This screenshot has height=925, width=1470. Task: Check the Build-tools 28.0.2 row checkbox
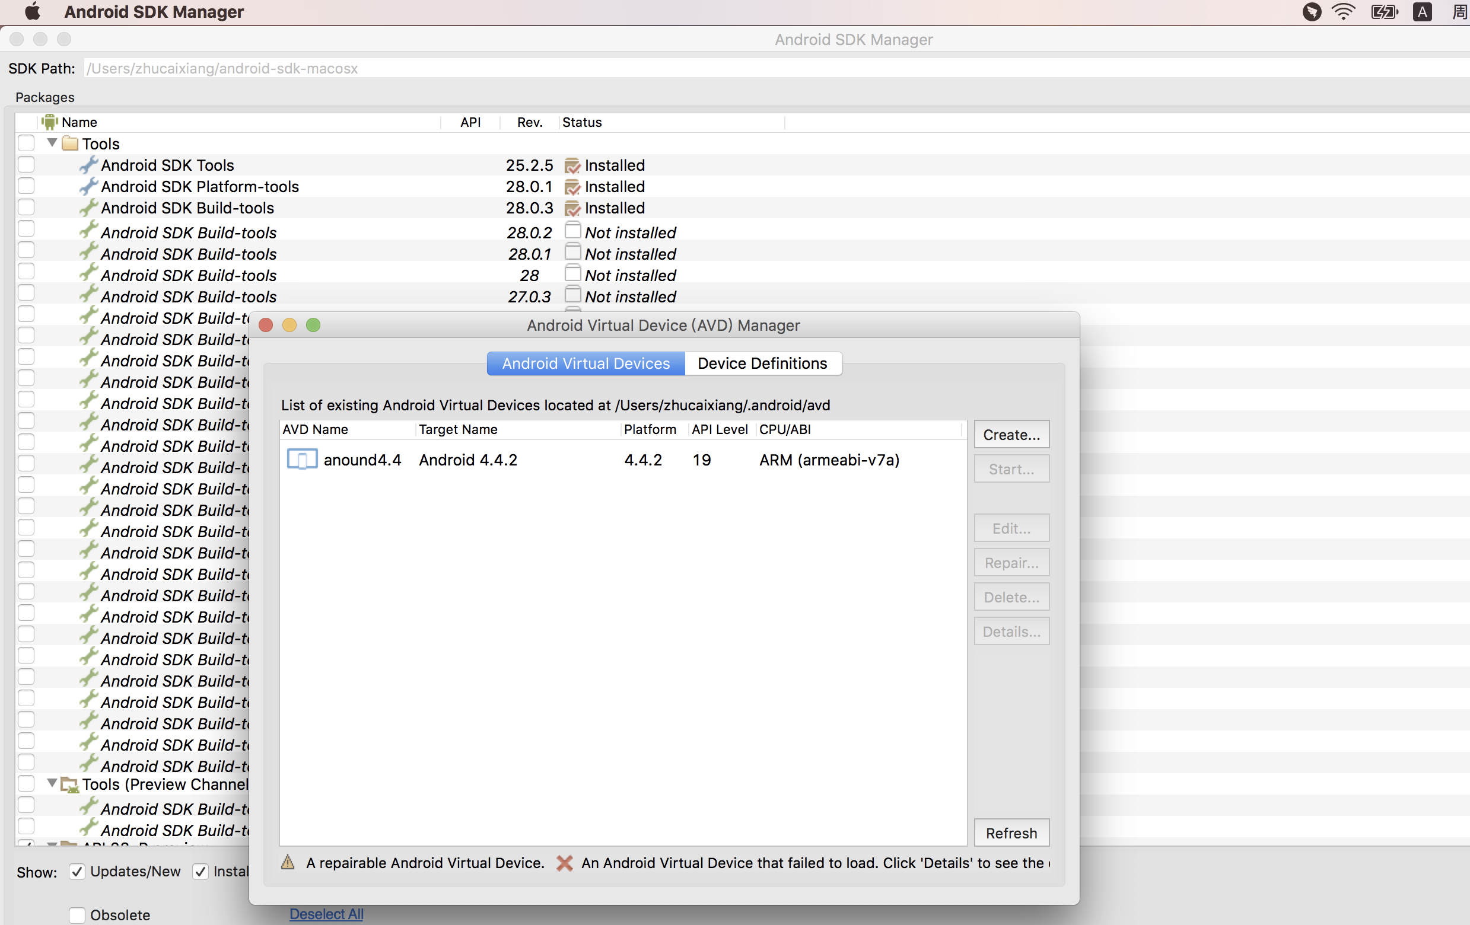coord(26,229)
